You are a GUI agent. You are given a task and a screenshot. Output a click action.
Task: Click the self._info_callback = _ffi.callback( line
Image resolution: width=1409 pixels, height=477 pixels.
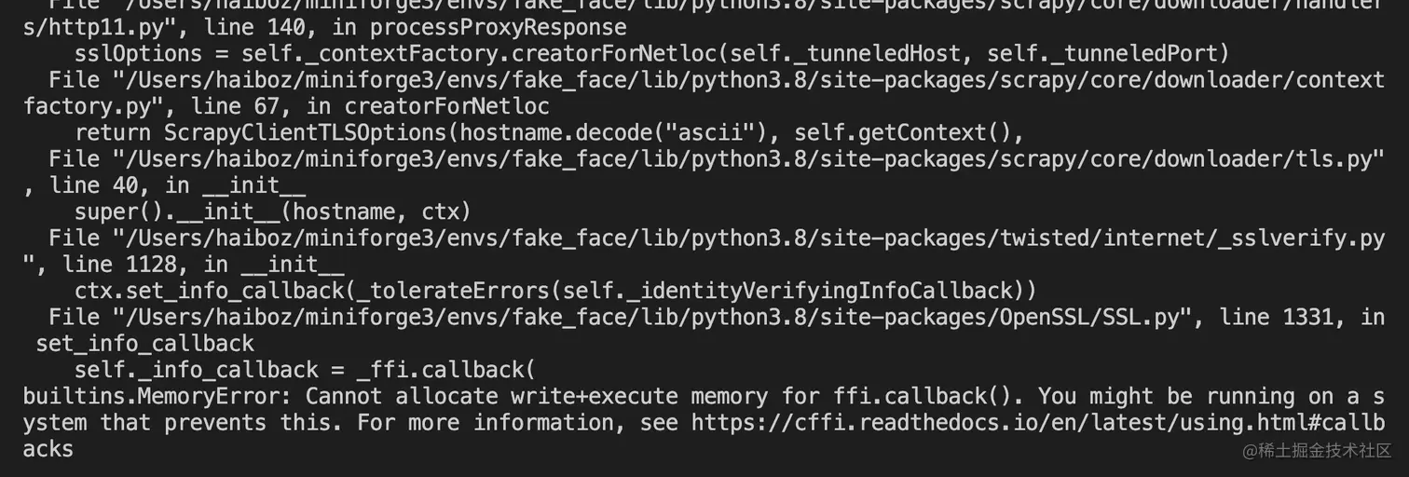pyautogui.click(x=305, y=370)
